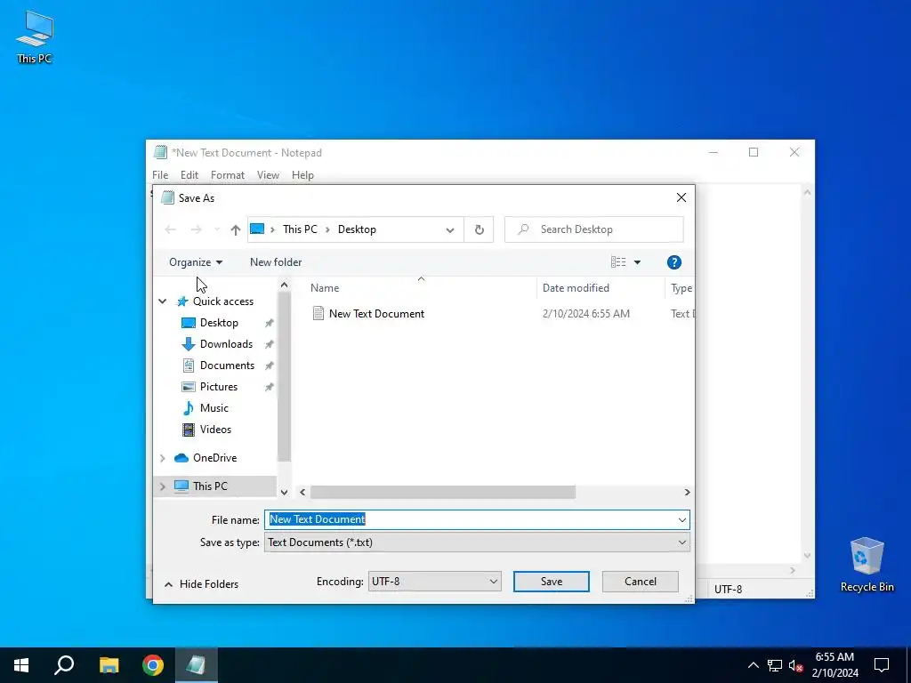Click the muted volume tray icon
The image size is (911, 683).
point(795,665)
